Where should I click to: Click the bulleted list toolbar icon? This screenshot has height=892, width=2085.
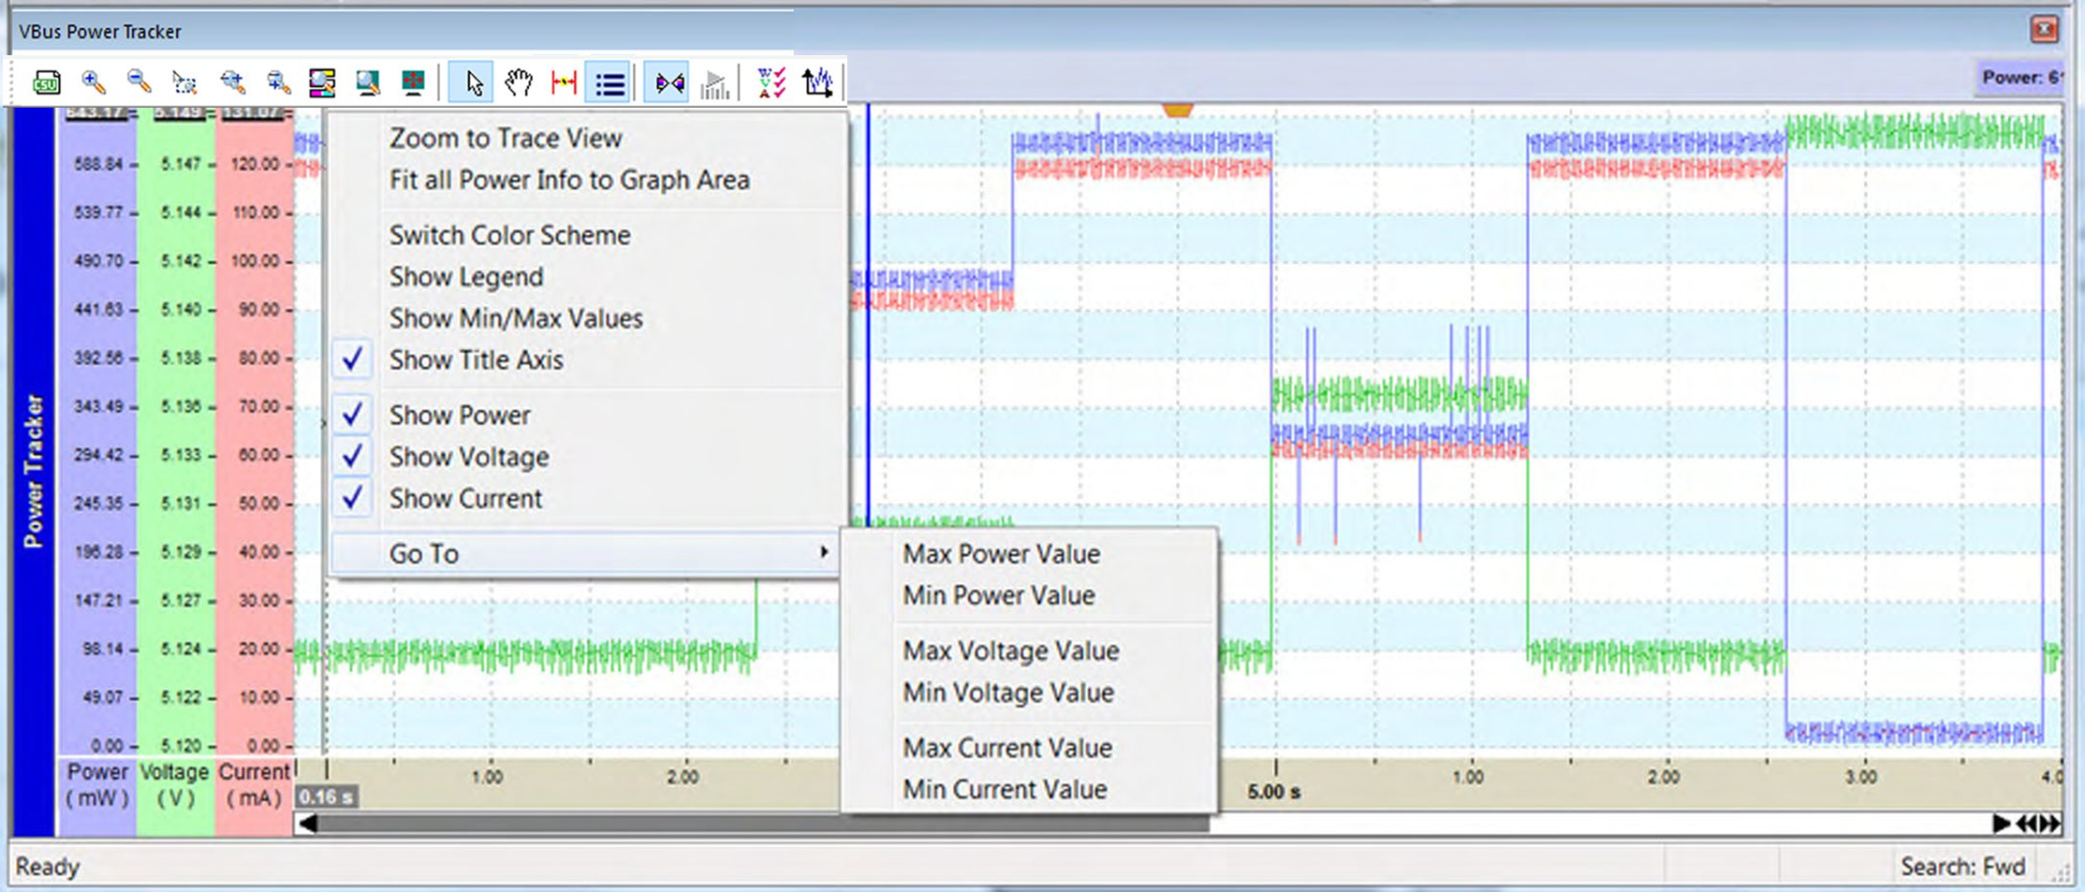(609, 82)
